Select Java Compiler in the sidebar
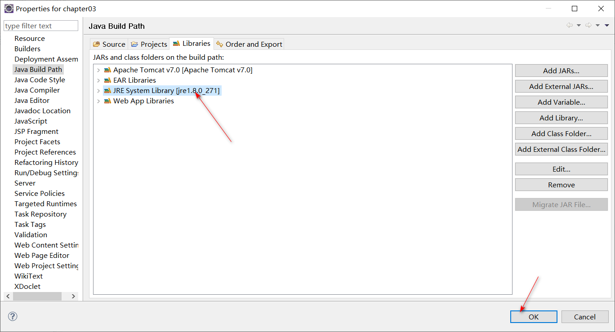This screenshot has height=332, width=615. click(x=37, y=90)
